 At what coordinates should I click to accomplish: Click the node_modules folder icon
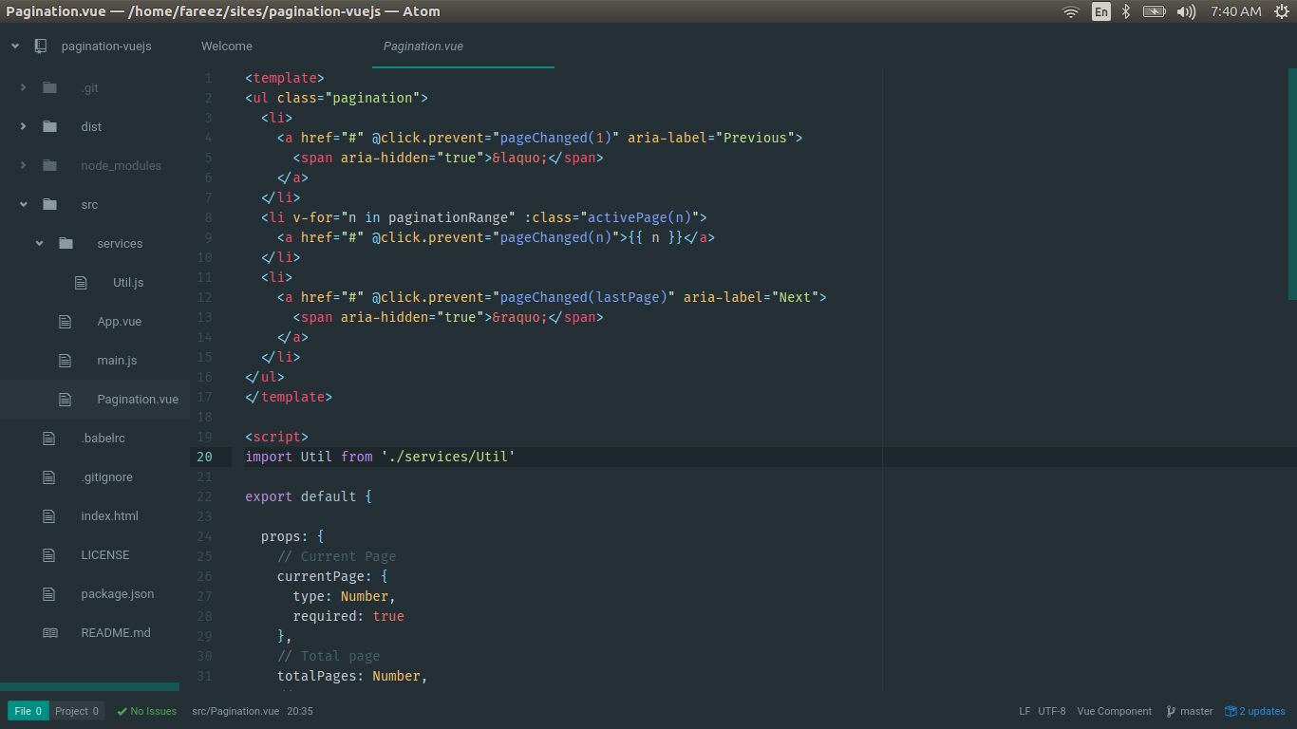(x=49, y=165)
